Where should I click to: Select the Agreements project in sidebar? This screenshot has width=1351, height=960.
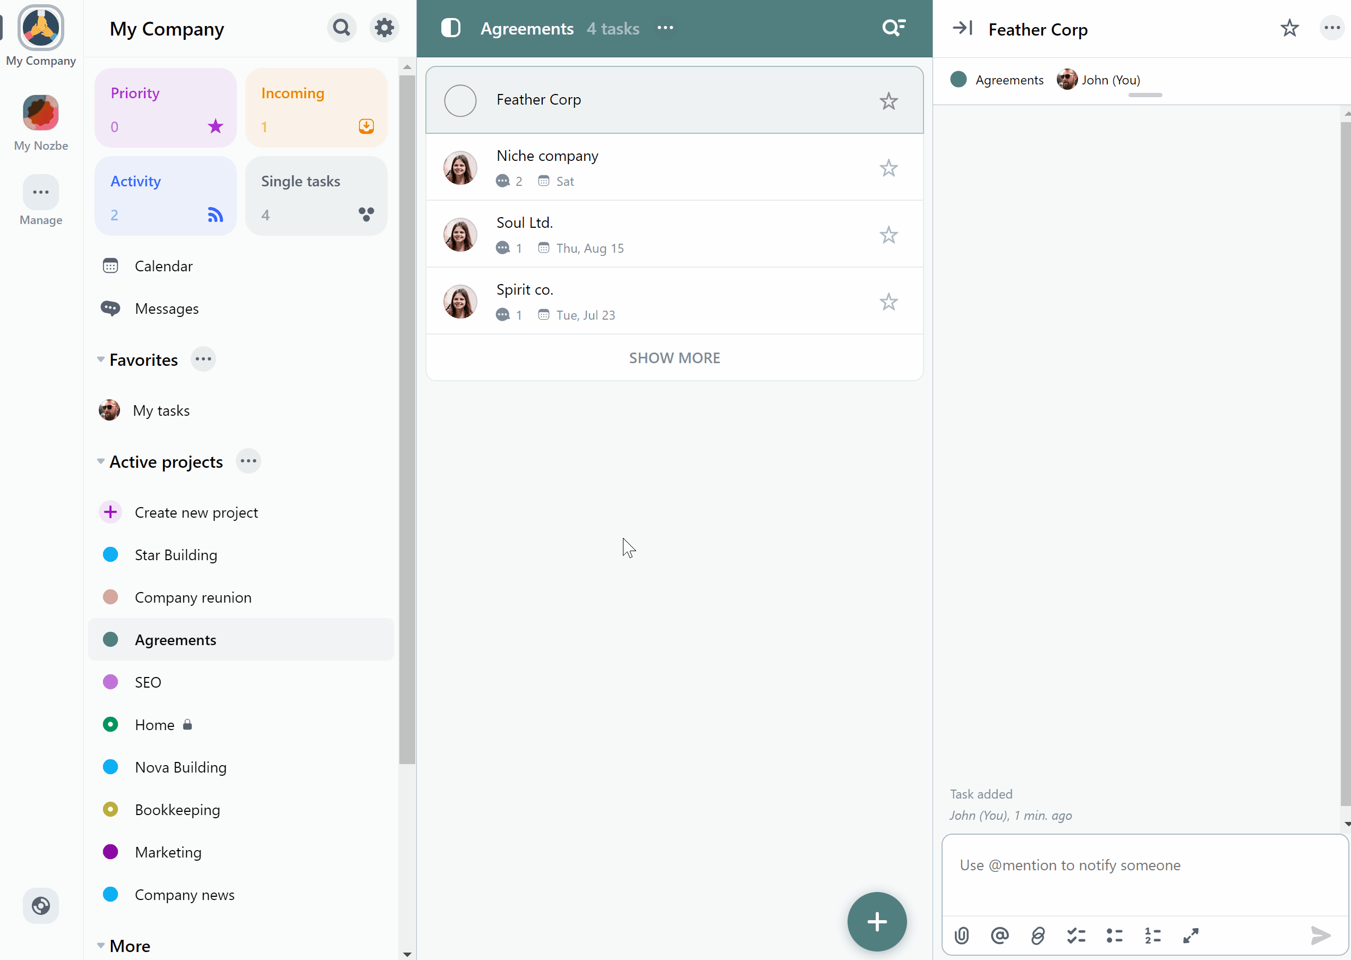pyautogui.click(x=175, y=639)
